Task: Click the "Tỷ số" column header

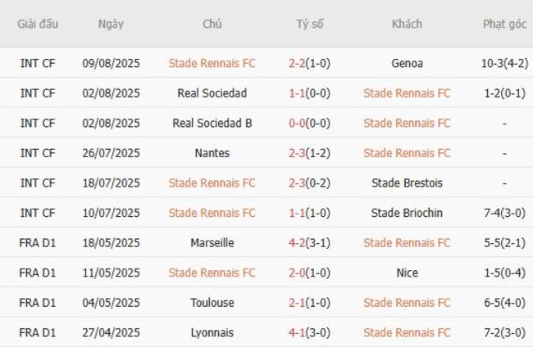Action: [310, 24]
